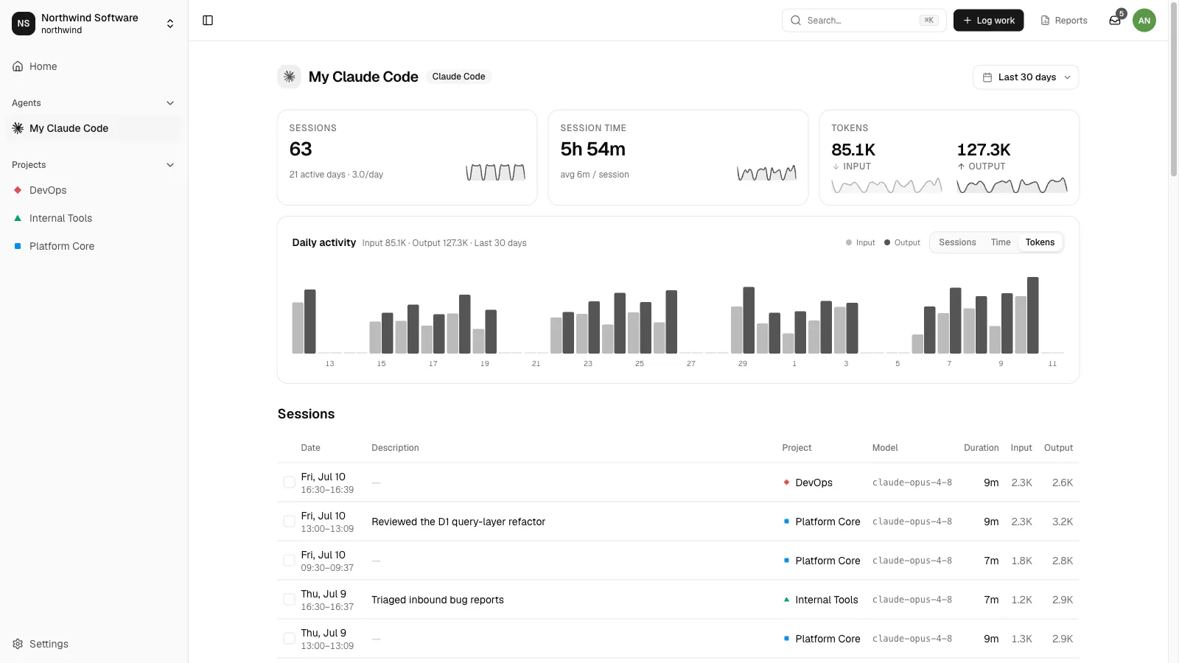Open My Claude Code agent in sidebar
This screenshot has height=663, width=1179.
94,128
